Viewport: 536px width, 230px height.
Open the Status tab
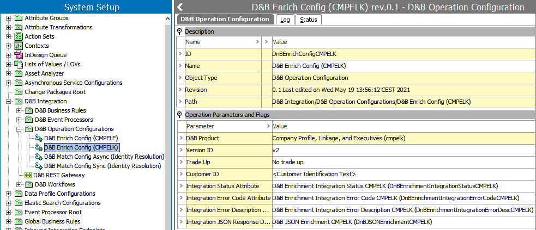(309, 20)
